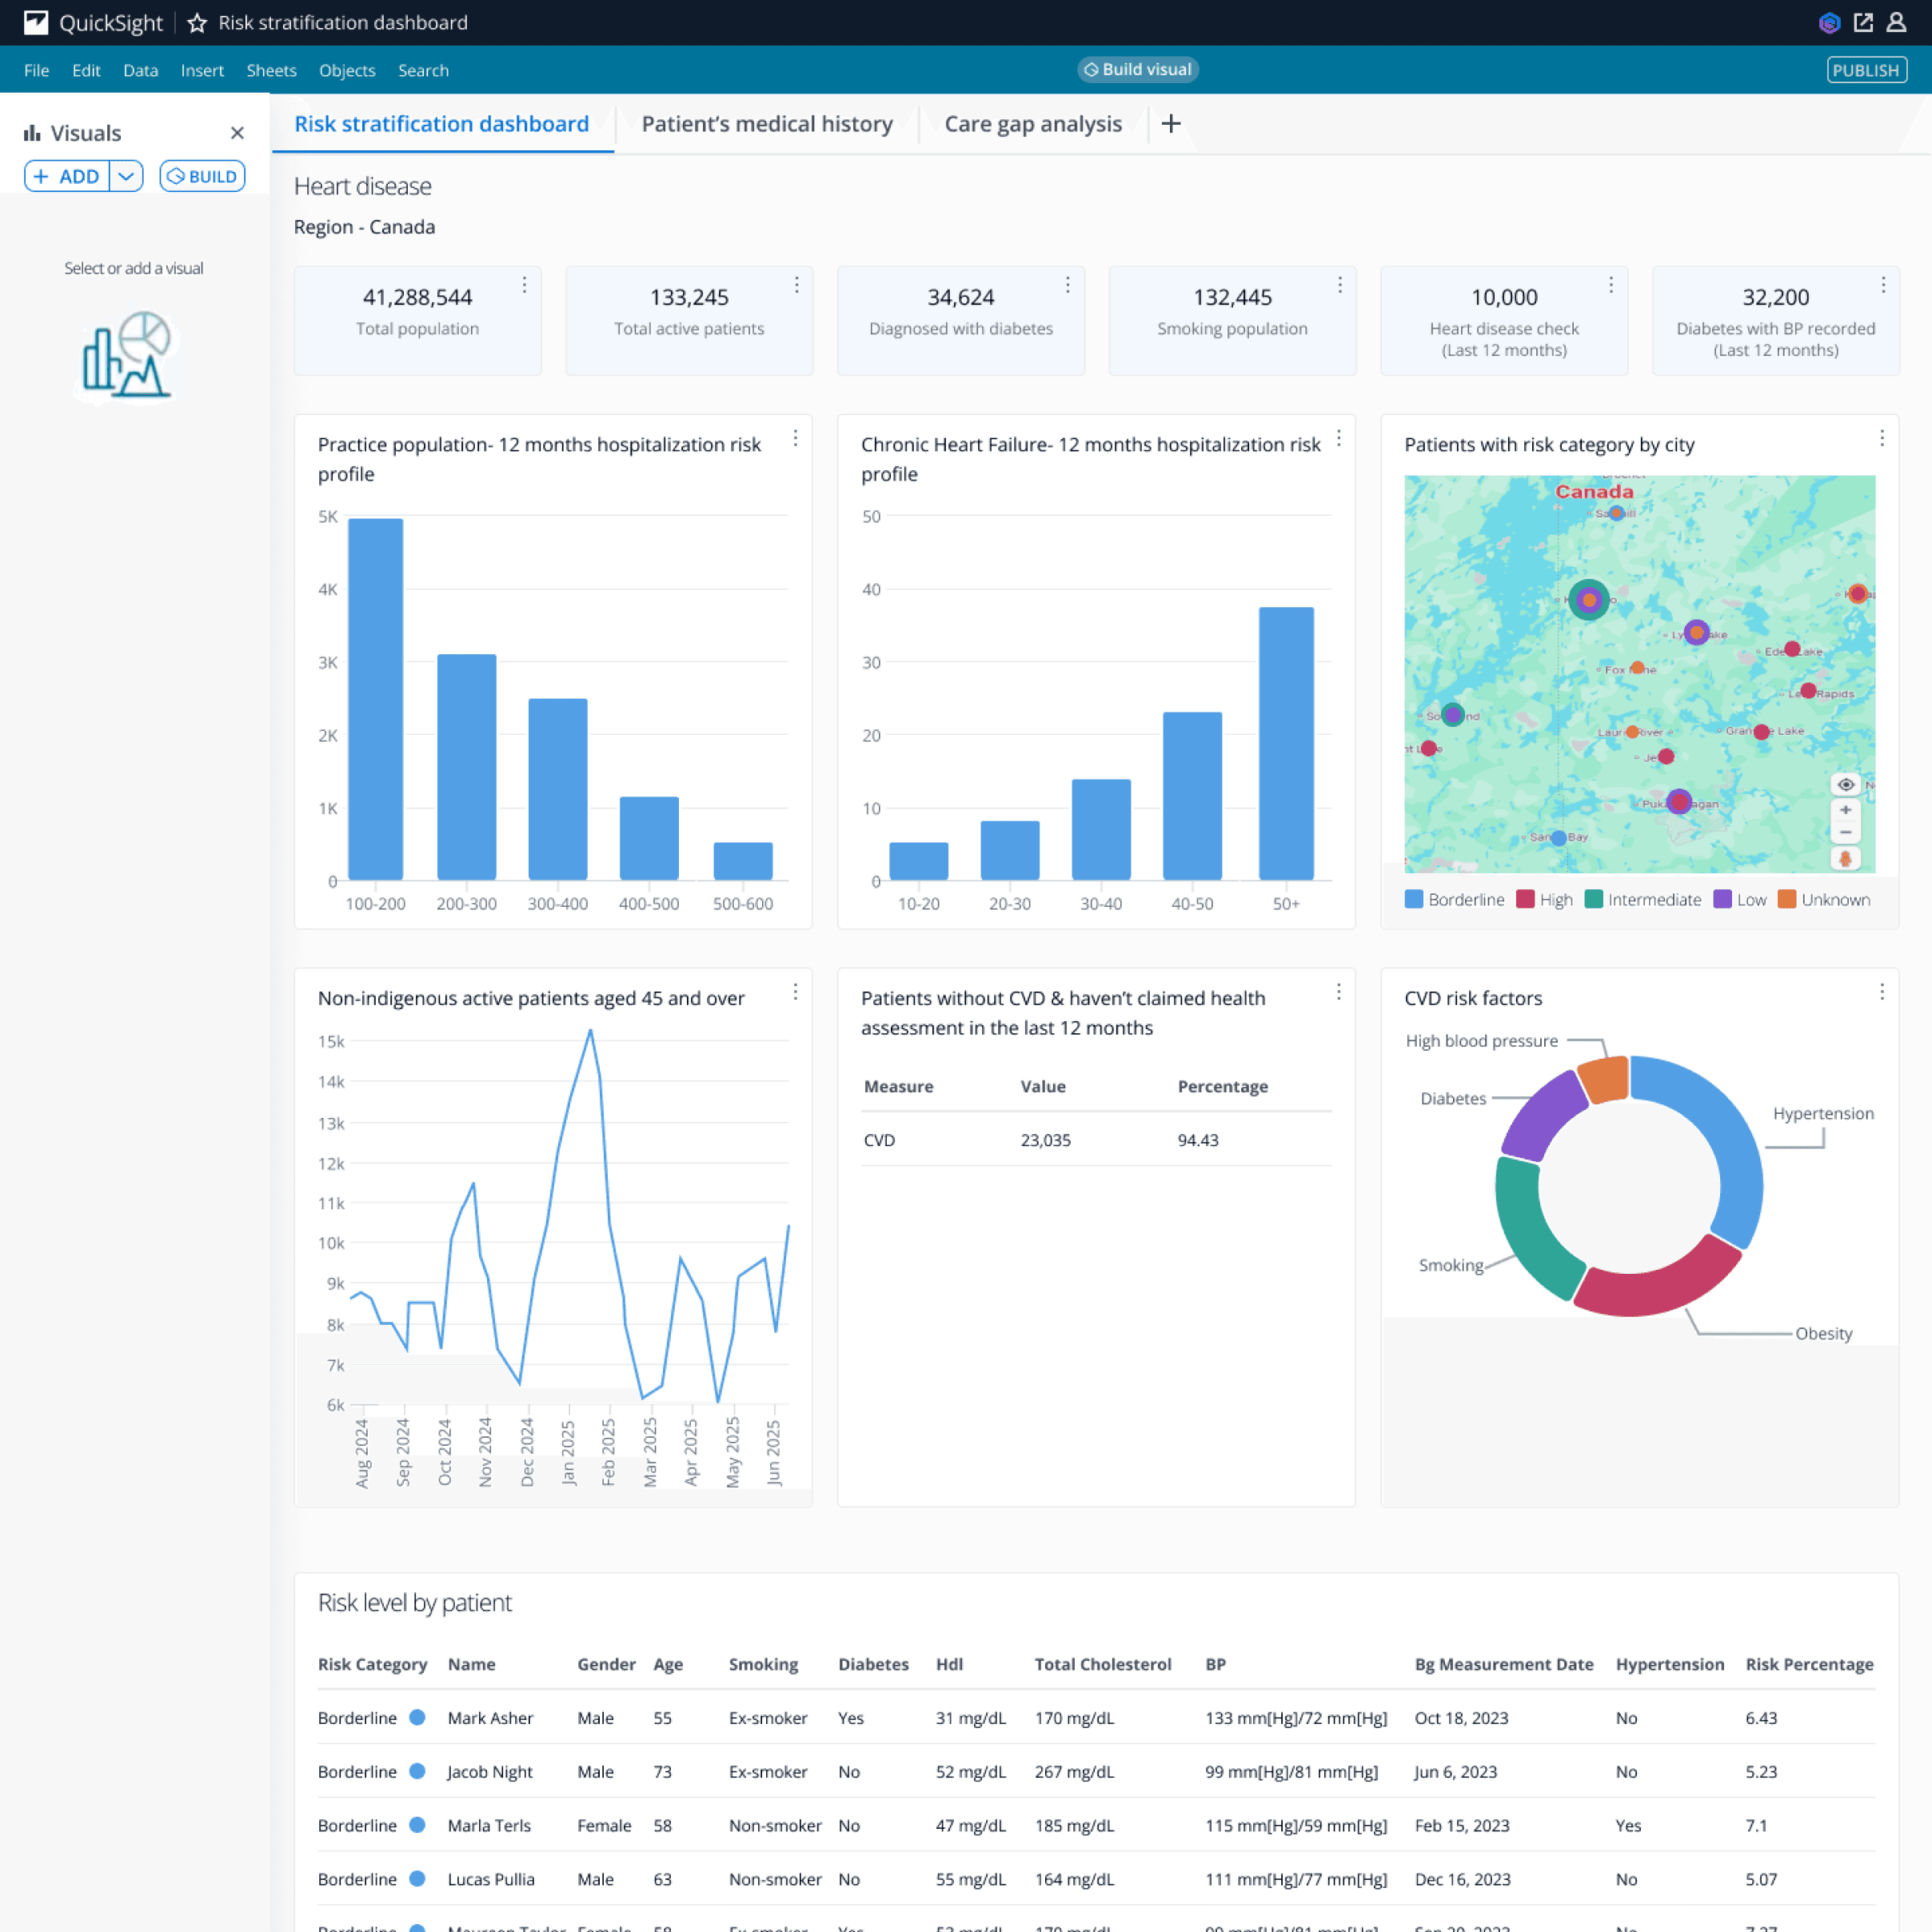1932x1932 pixels.
Task: Toggle the High legend entry on map
Action: [1544, 900]
